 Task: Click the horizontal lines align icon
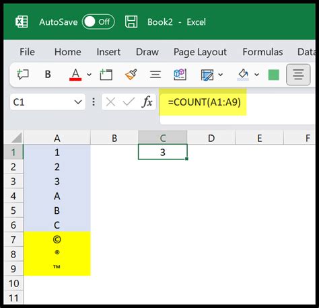coord(155,75)
